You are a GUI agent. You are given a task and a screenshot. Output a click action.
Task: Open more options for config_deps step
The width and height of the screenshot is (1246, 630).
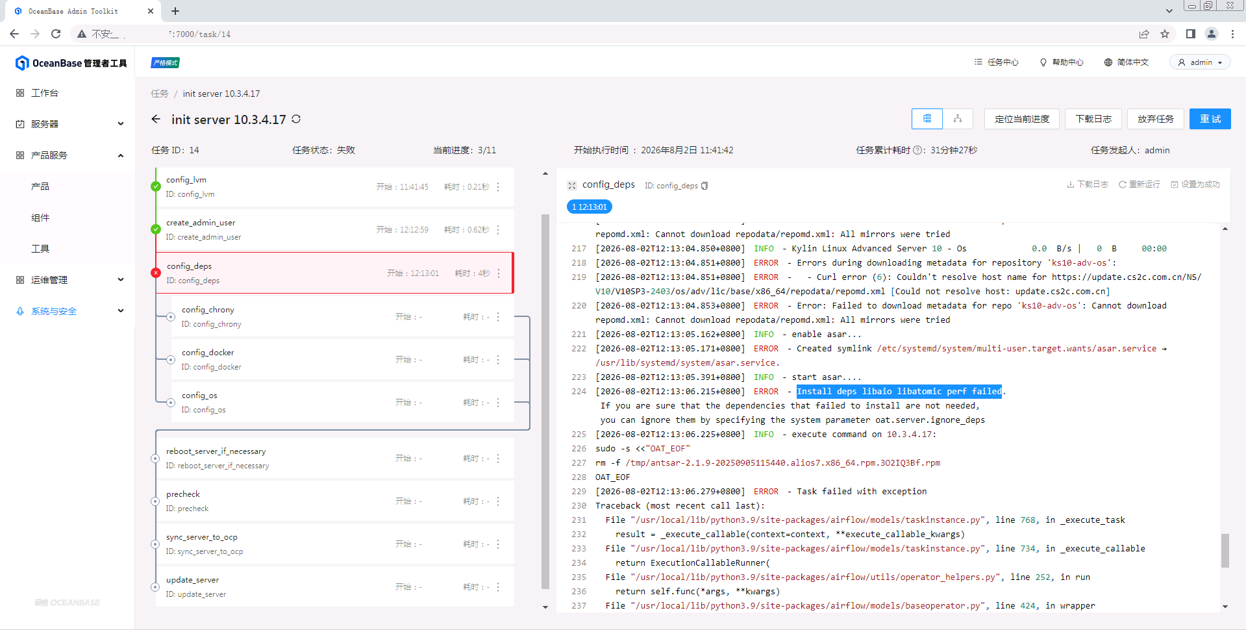pos(499,273)
